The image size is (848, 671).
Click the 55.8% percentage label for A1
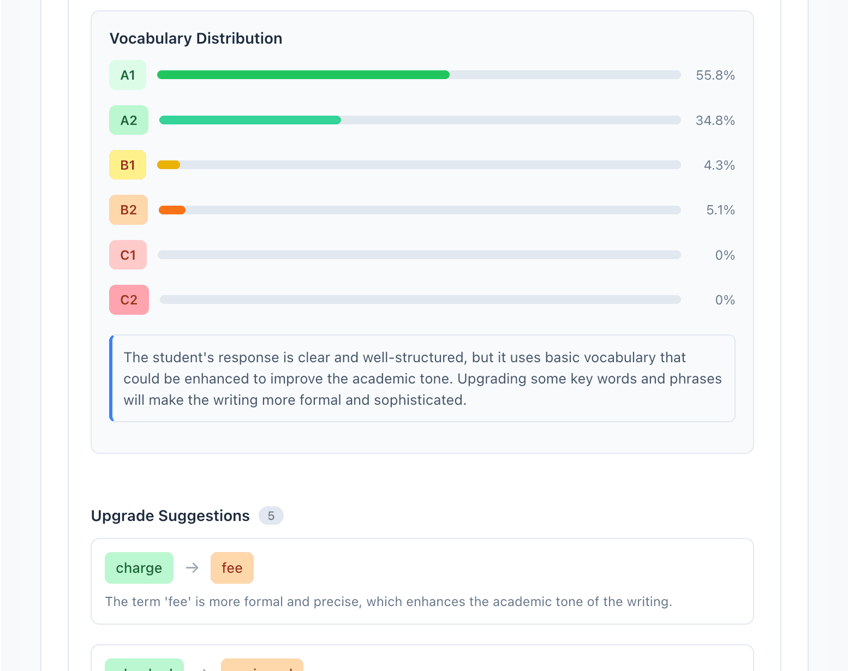point(715,75)
